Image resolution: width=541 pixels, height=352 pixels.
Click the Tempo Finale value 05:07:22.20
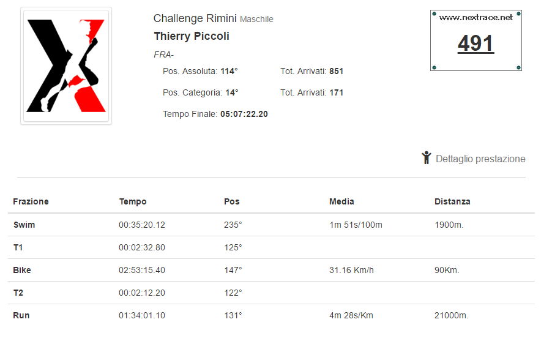[244, 114]
